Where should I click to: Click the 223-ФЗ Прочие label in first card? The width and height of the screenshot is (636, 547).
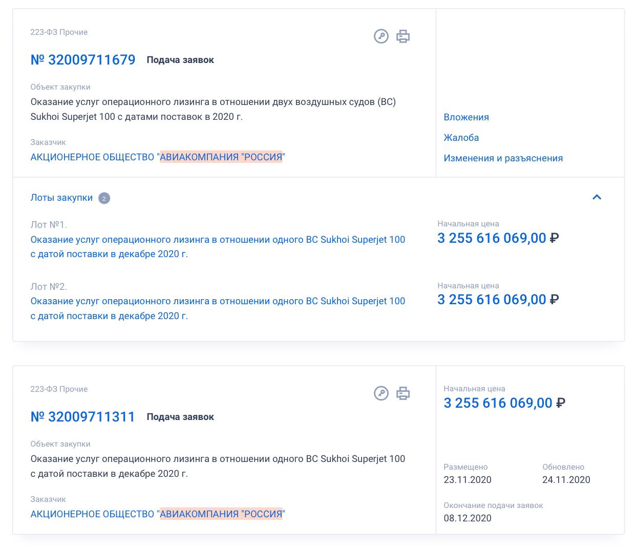[x=59, y=32]
